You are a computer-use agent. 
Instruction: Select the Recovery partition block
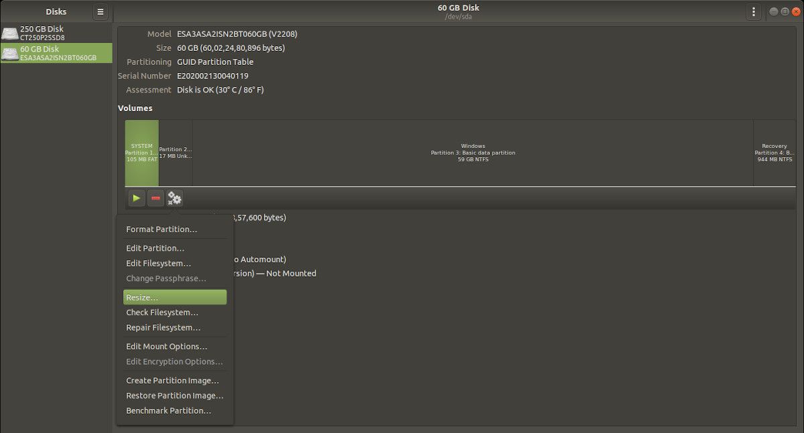click(x=775, y=153)
